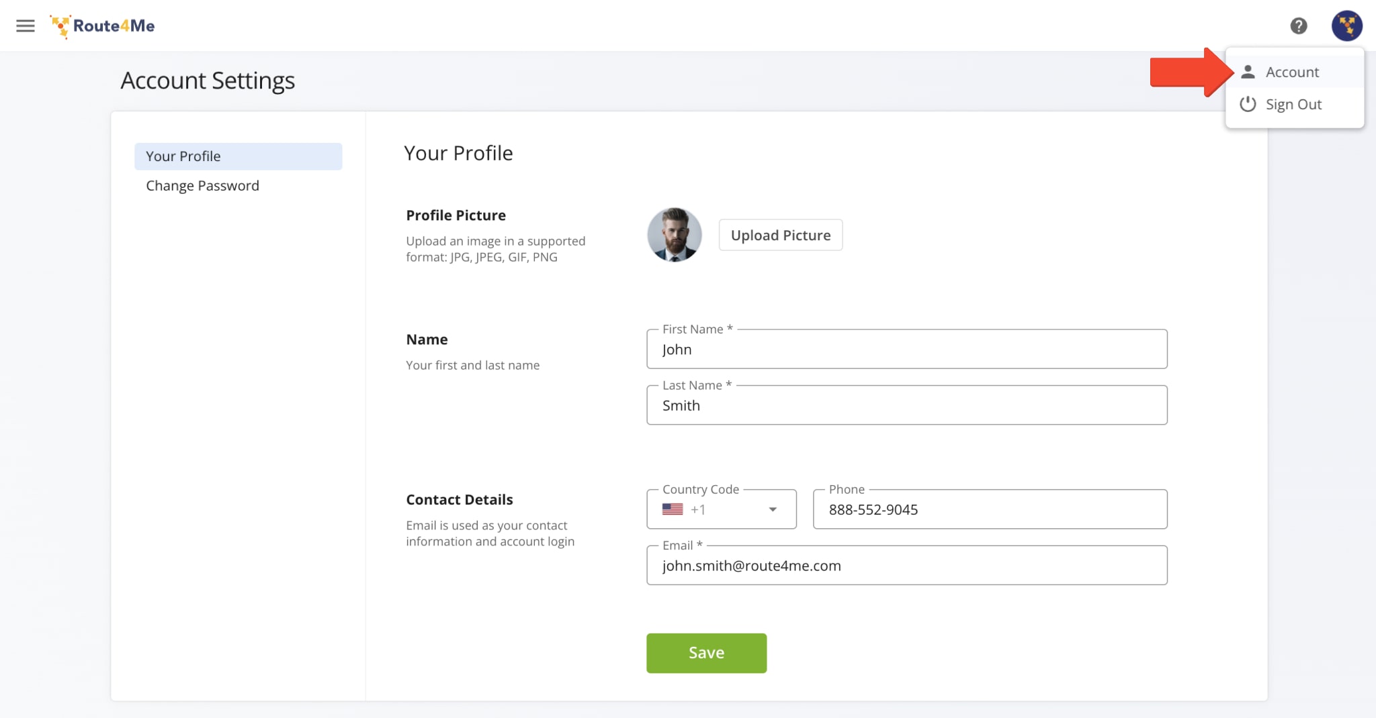The image size is (1376, 718).
Task: Click the person icon beside Account
Action: tap(1248, 72)
